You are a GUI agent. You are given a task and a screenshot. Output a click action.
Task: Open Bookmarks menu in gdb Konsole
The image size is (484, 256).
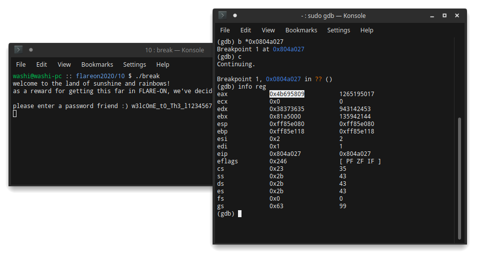coord(301,30)
